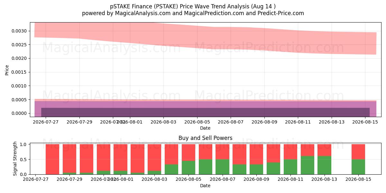Click the 0.0015 price tick label
This screenshot has height=193, width=386.
pos(20,72)
